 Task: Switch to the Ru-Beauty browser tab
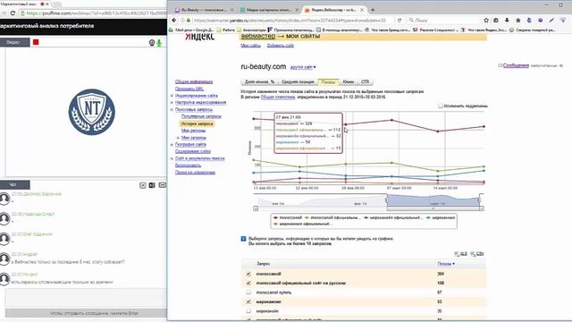click(203, 10)
